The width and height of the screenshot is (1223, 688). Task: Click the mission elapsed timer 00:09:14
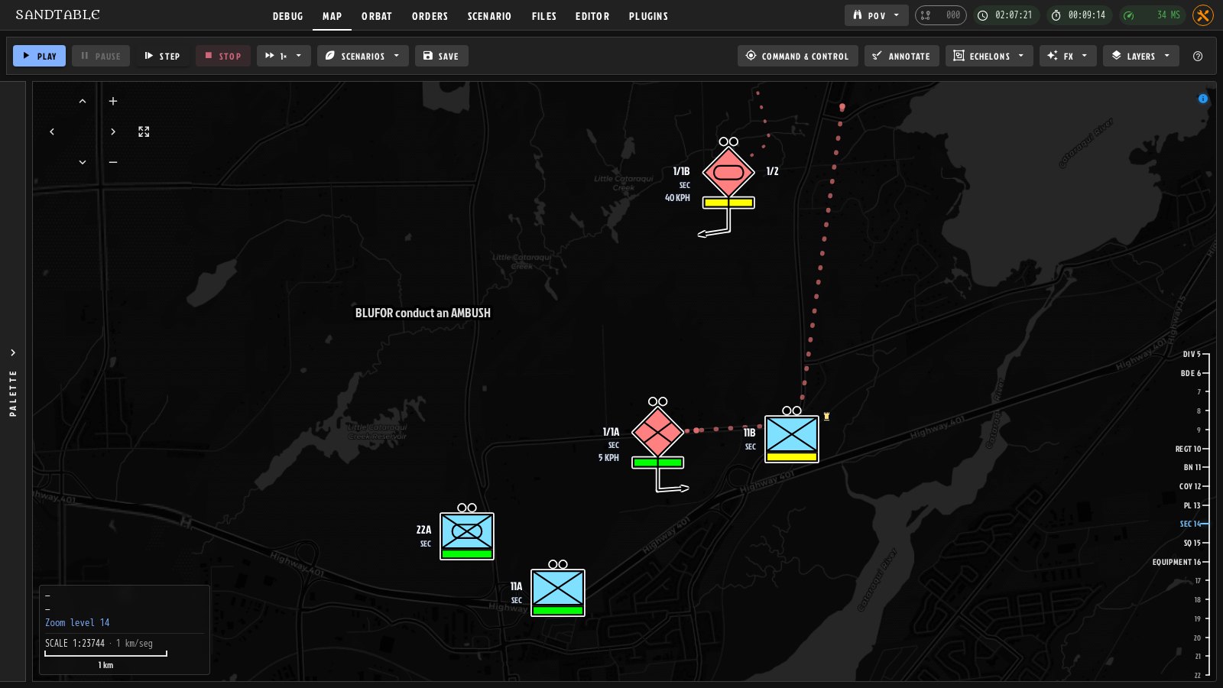1079,15
